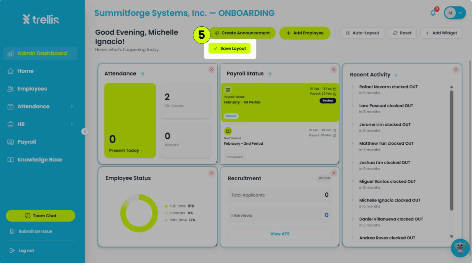472x263 pixels.
Task: Click the On Leave count card
Action: click(x=185, y=101)
